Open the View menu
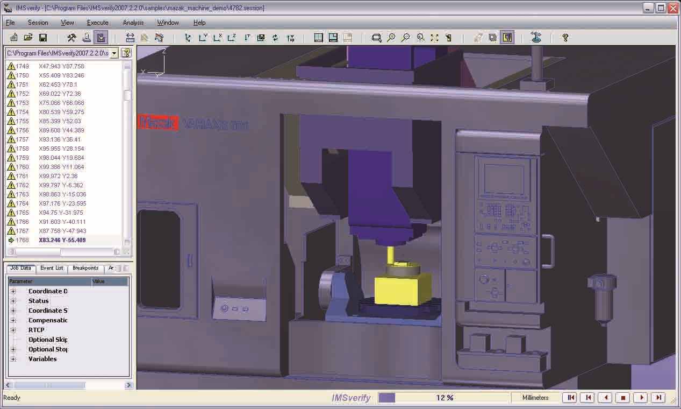 click(67, 23)
